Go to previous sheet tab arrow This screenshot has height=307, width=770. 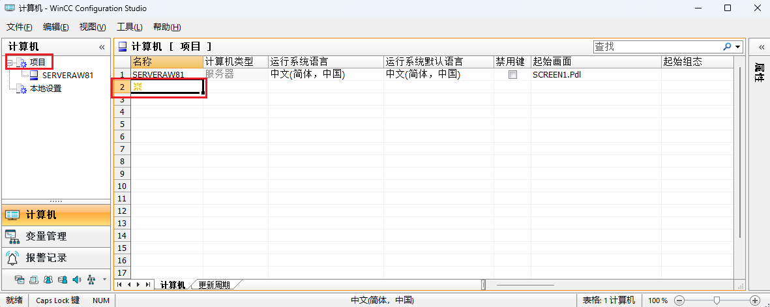[129, 284]
